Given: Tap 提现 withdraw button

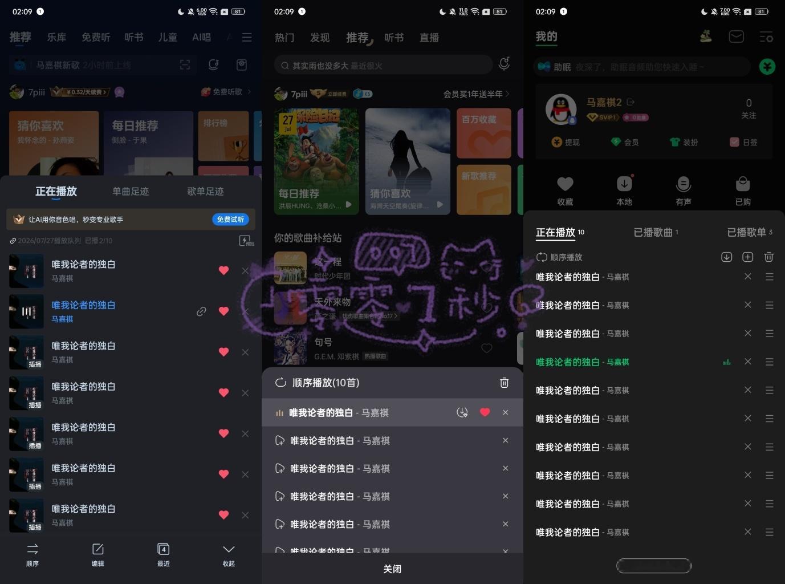Looking at the screenshot, I should click(x=566, y=142).
